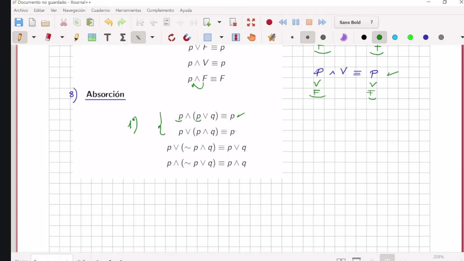Expand the toolbar overflow arrow after the gray swatch
The image size is (464, 261).
pos(462,37)
